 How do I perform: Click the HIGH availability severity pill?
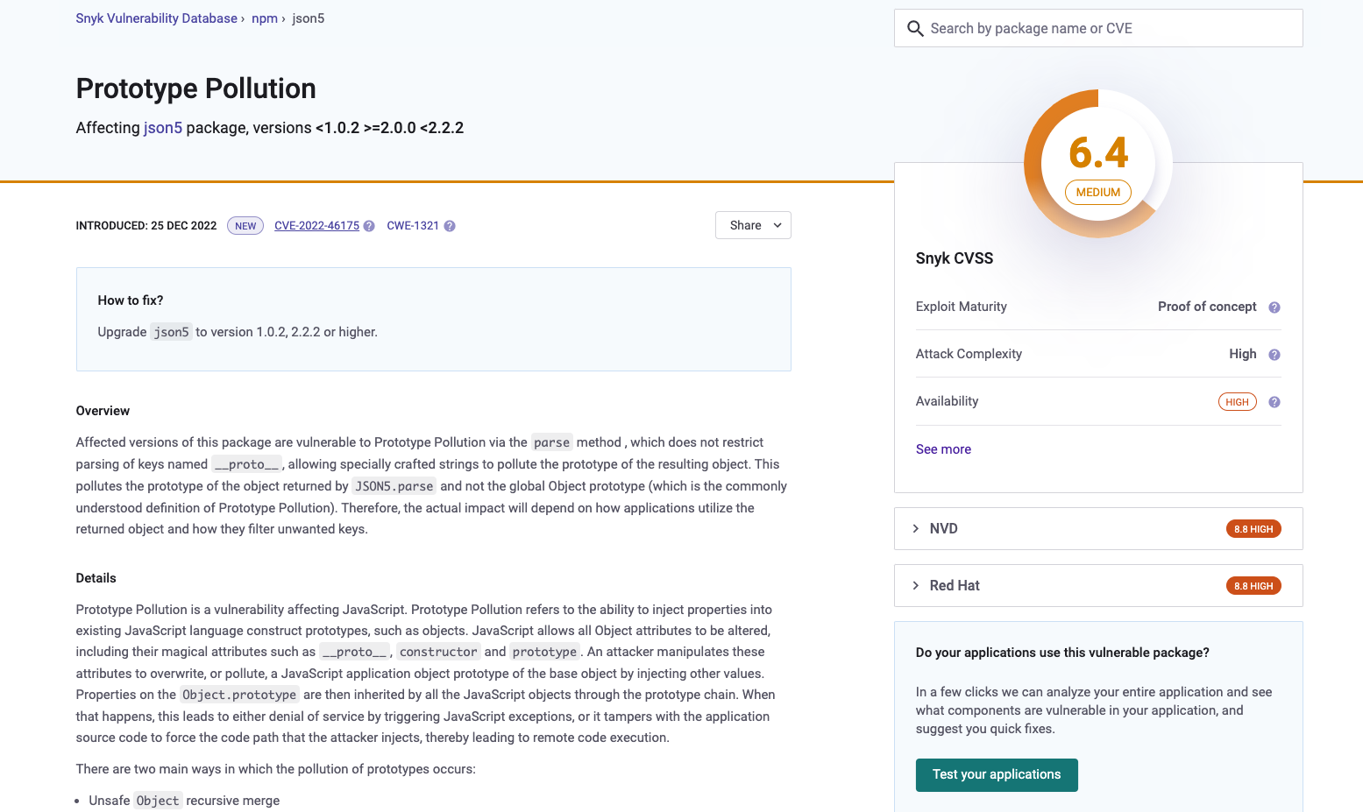click(x=1237, y=401)
